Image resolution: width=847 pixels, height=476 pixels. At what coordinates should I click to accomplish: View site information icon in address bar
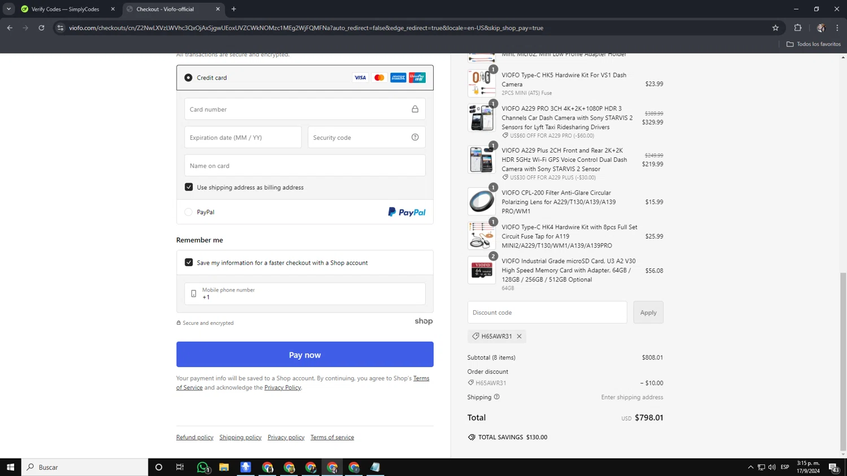pos(60,28)
